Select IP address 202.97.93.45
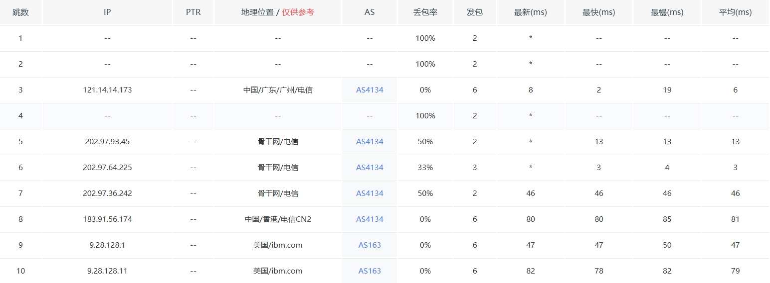 point(107,142)
